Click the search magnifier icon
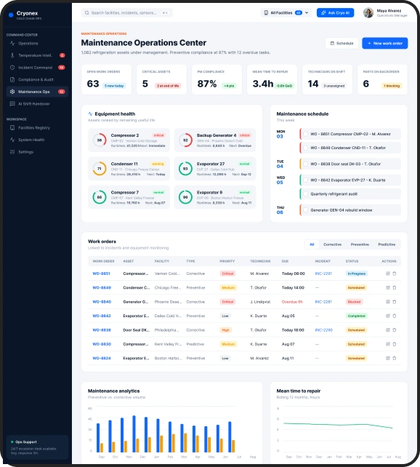The width and height of the screenshot is (420, 467). click(x=87, y=13)
